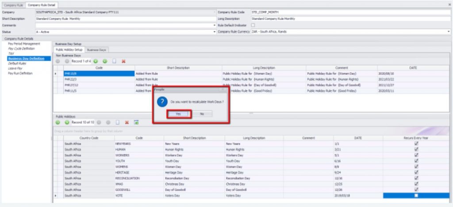Open Pay Run Definition in the tree

(x=20, y=73)
